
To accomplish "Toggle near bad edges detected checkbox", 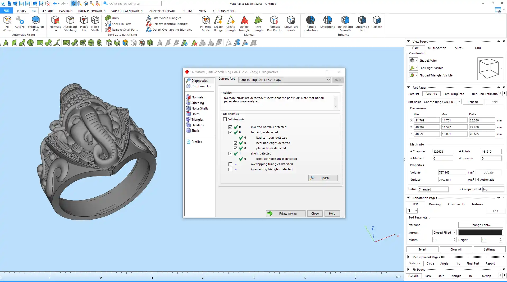I will pos(236,143).
